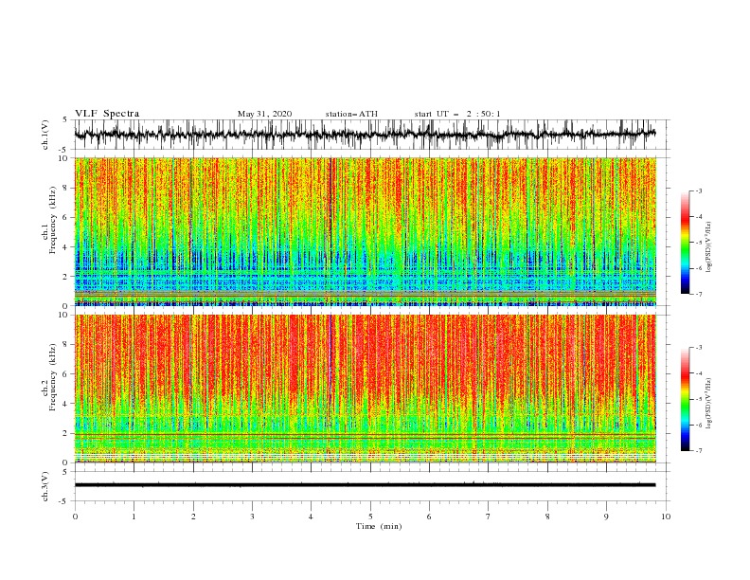750x580 pixels.
Task: Click the "6" kHz tick on ch.2 frequency axis
Action: click(x=65, y=374)
